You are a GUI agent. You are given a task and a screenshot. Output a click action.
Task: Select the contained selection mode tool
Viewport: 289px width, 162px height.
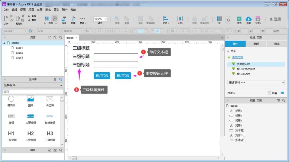(x=55, y=19)
